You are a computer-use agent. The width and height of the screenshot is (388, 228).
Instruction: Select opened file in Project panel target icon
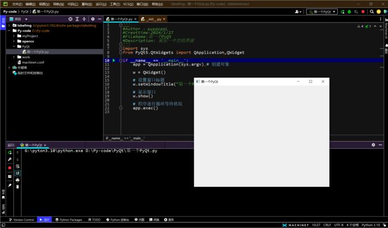(x=70, y=19)
